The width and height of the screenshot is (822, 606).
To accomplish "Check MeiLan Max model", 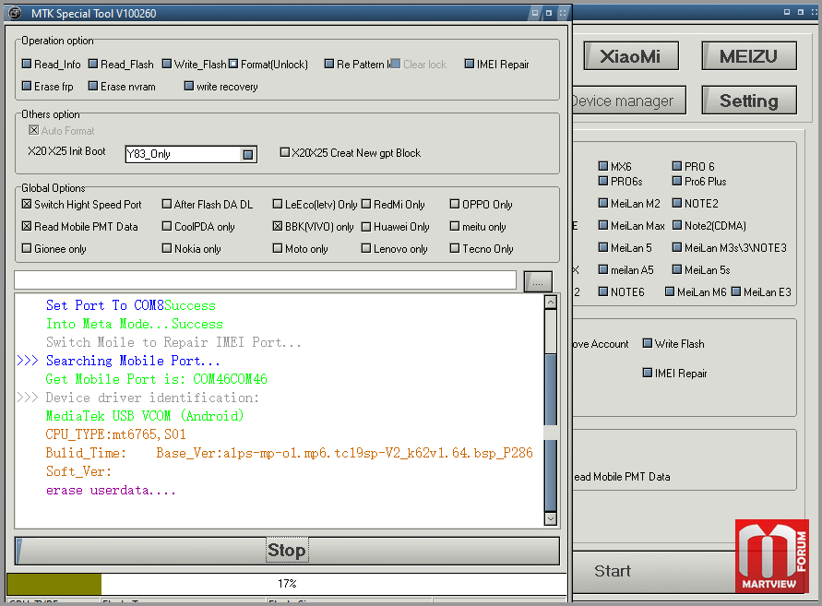I will pos(603,225).
